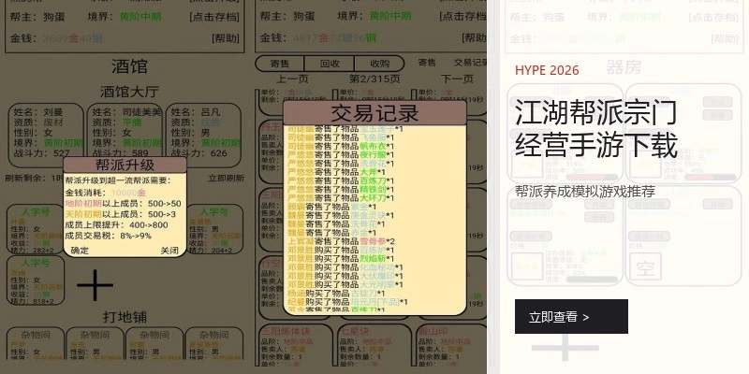Go to 上一页 in the market list
The height and width of the screenshot is (374, 749).
click(x=292, y=79)
